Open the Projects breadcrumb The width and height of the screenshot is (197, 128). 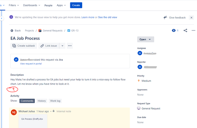coord(29,30)
